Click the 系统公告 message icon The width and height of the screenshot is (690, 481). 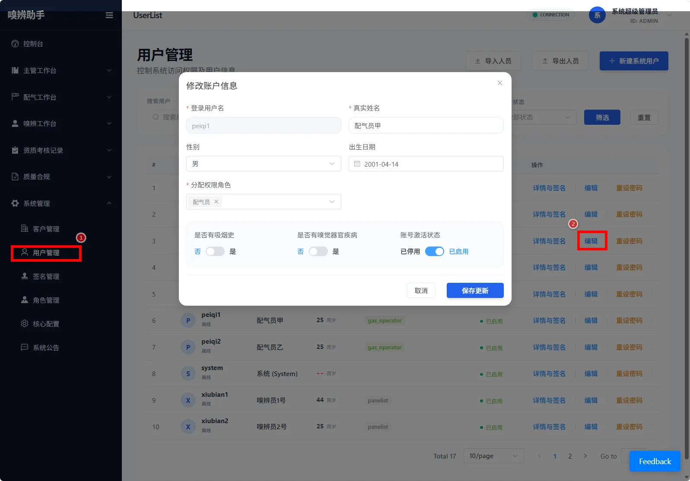(x=25, y=347)
